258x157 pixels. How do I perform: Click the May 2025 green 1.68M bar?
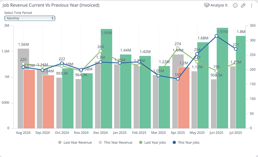tap(203, 85)
